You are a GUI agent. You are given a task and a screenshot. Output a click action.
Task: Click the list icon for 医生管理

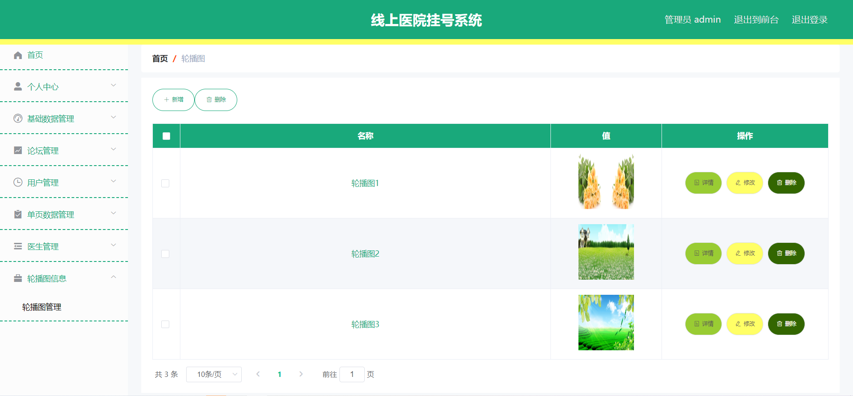[x=18, y=246]
